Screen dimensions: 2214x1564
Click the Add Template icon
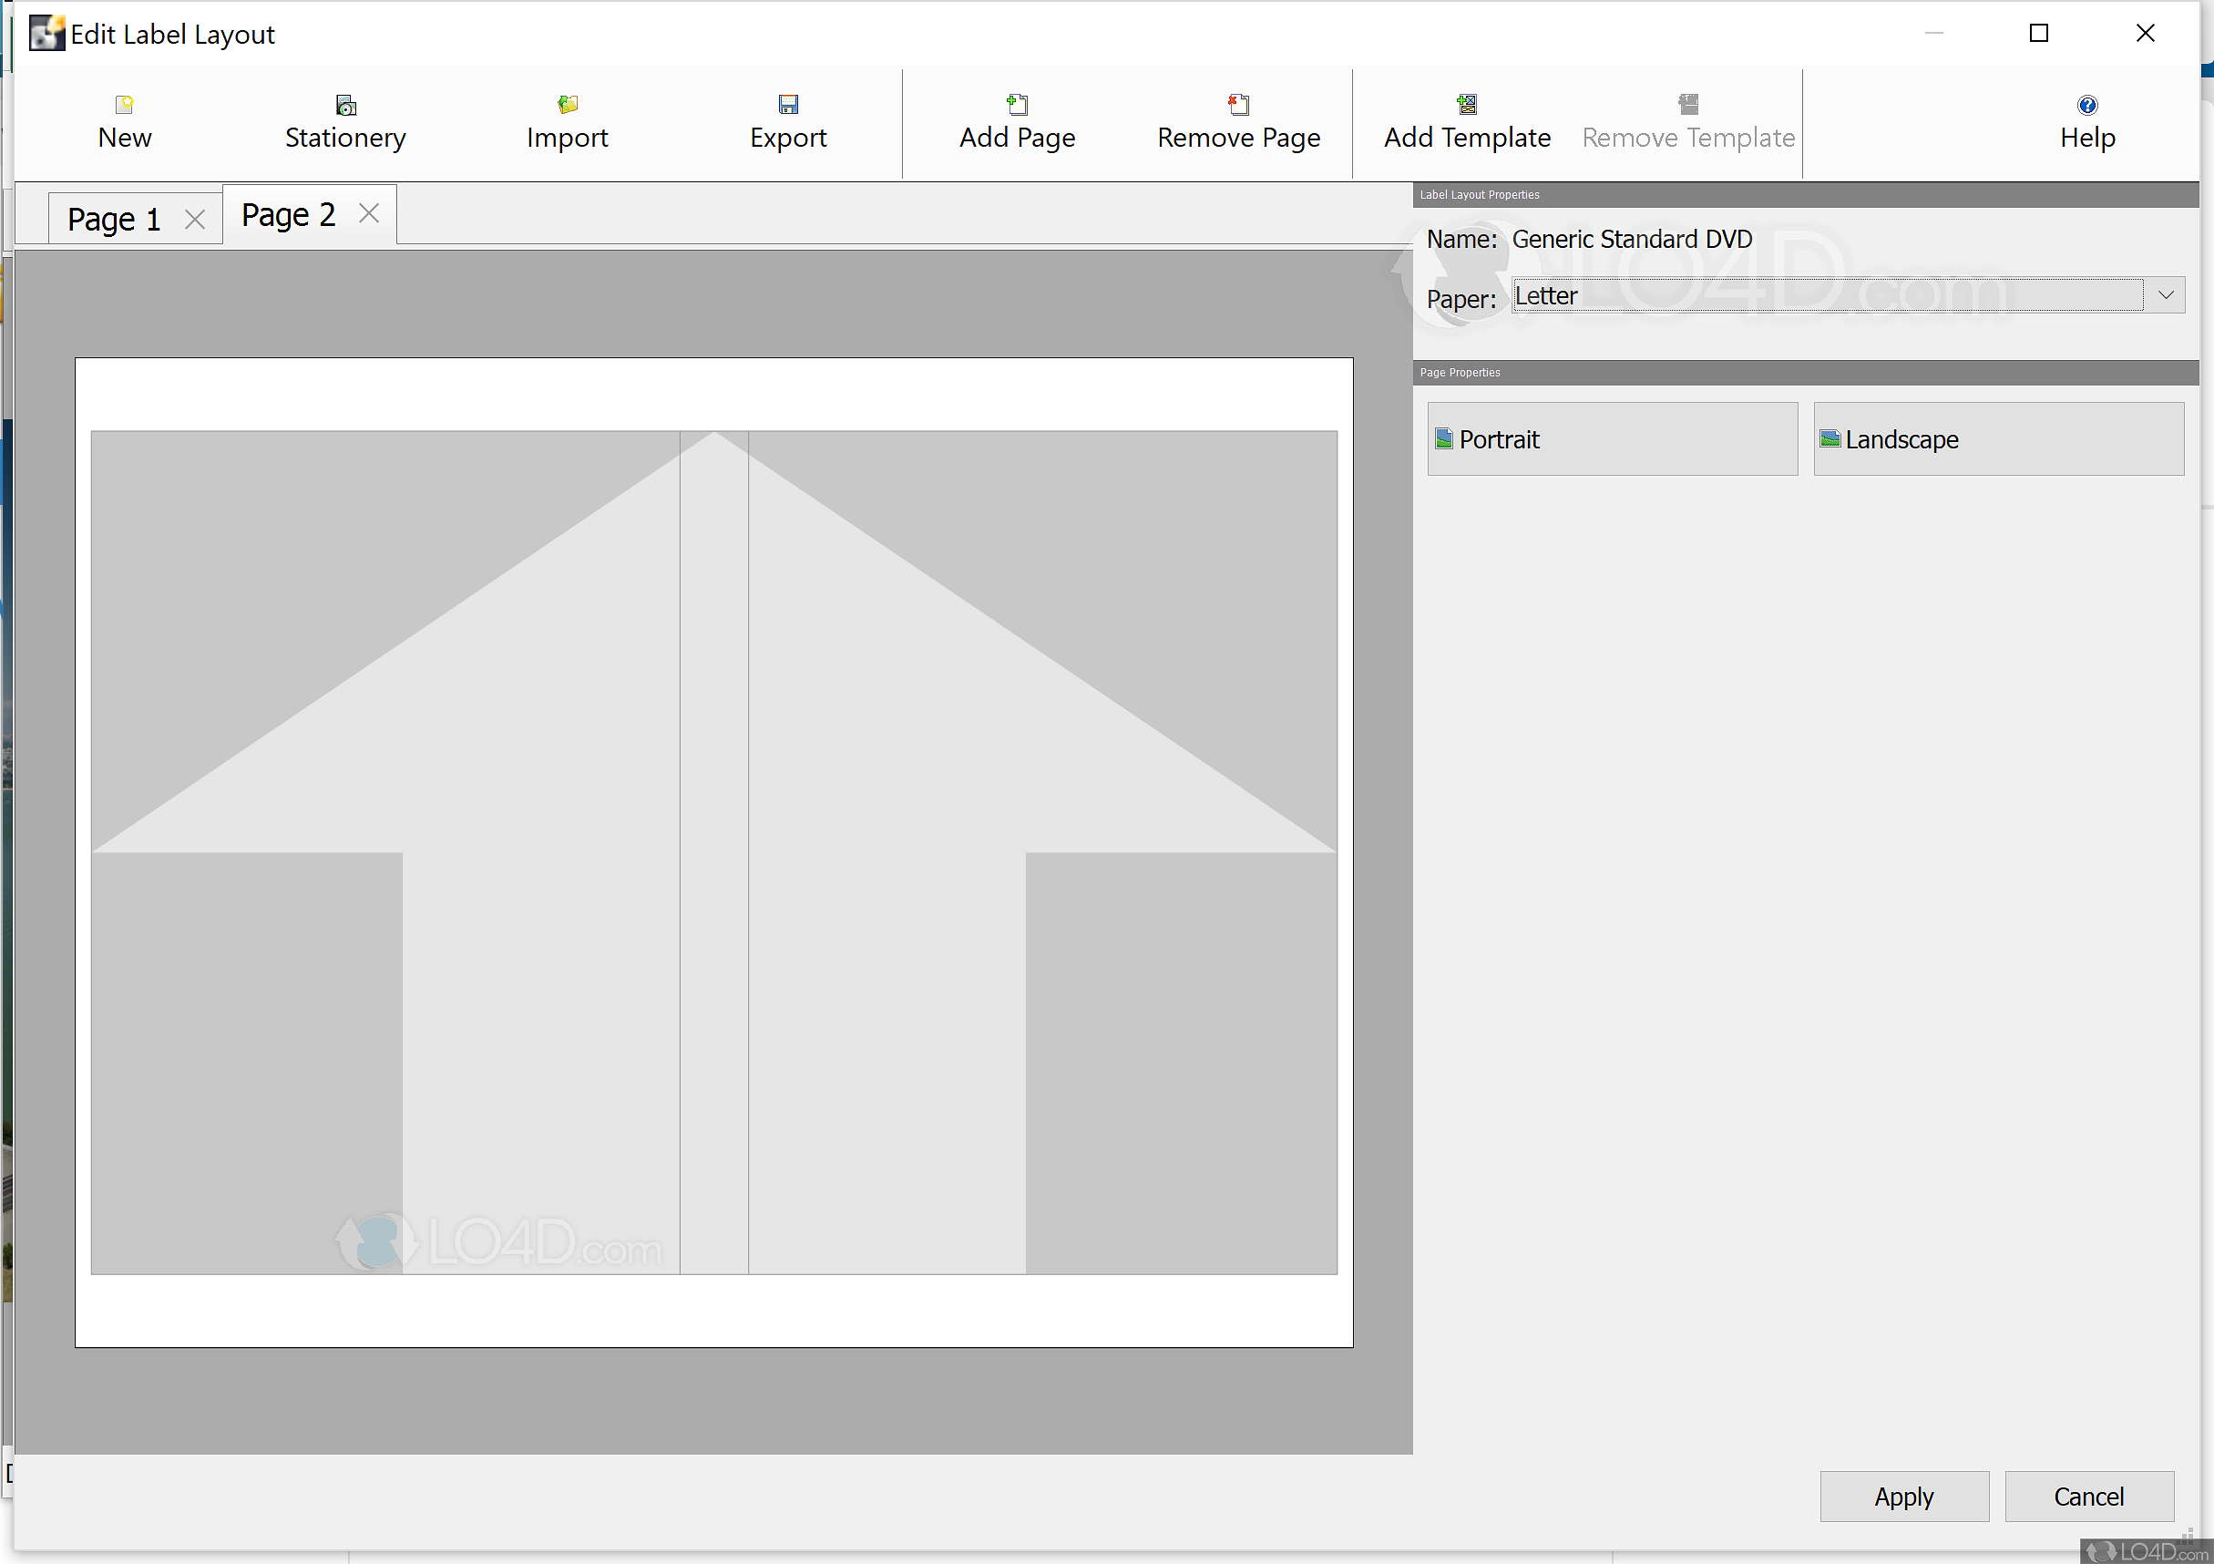click(x=1467, y=104)
